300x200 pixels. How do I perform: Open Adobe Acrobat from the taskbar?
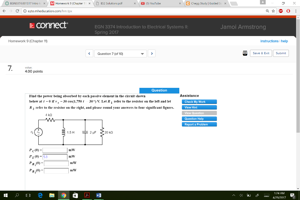(x=87, y=195)
